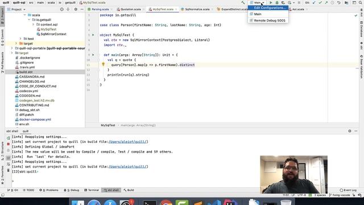The height and width of the screenshot is (205, 364).
Task: Collapse the io.getquill package node
Action: pos(29,20)
